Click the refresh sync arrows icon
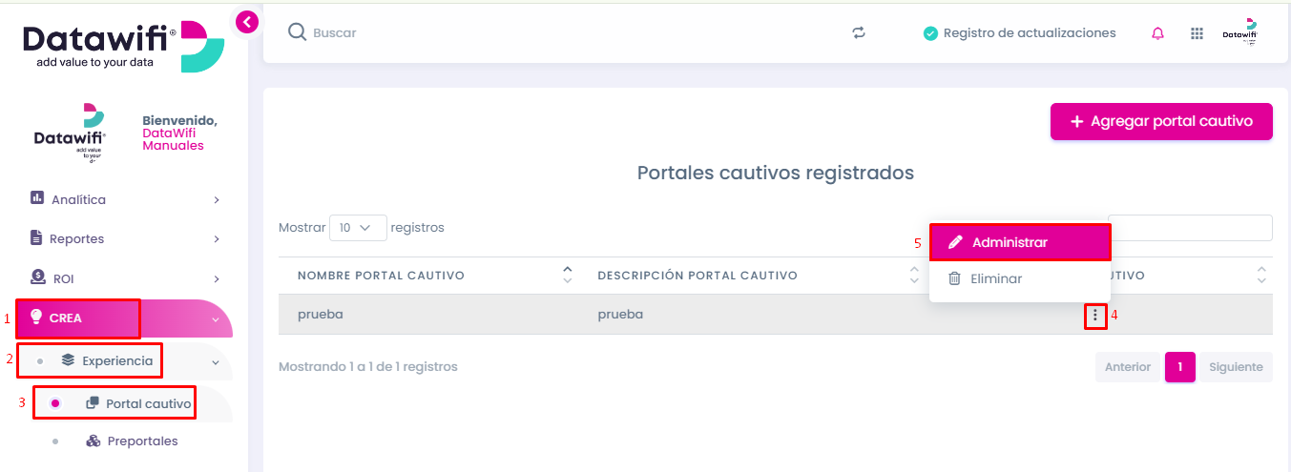 coord(859,32)
